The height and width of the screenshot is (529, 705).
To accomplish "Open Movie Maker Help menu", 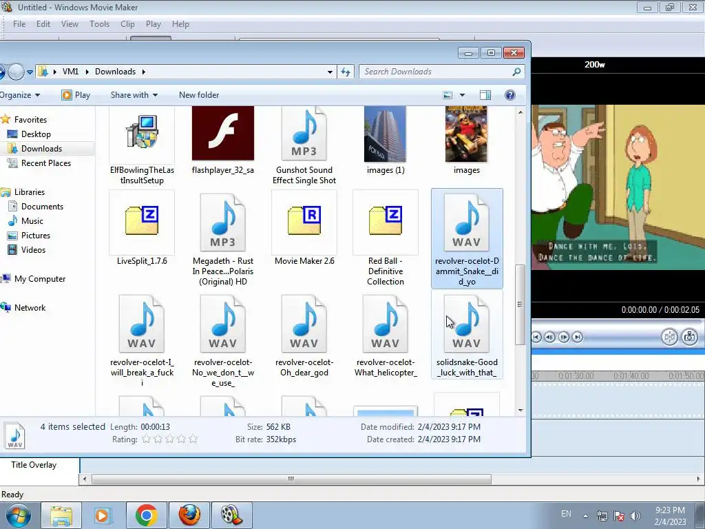I will tap(180, 24).
